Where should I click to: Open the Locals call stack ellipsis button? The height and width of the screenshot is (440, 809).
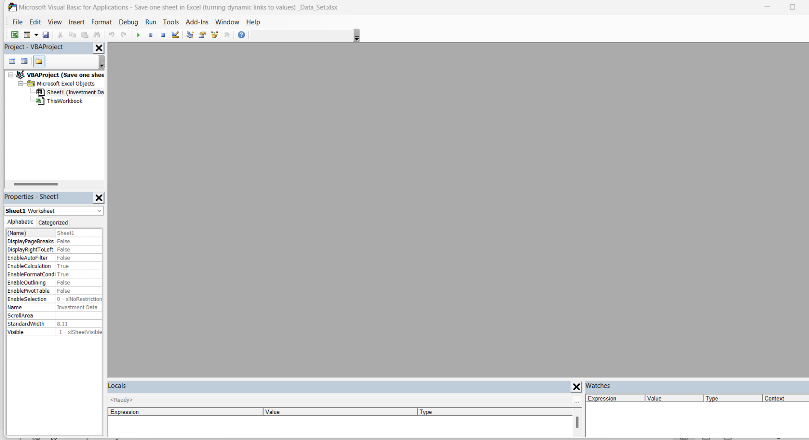[x=577, y=400]
